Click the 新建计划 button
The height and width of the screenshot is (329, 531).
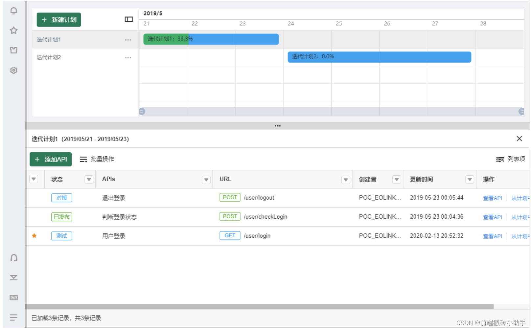[59, 20]
